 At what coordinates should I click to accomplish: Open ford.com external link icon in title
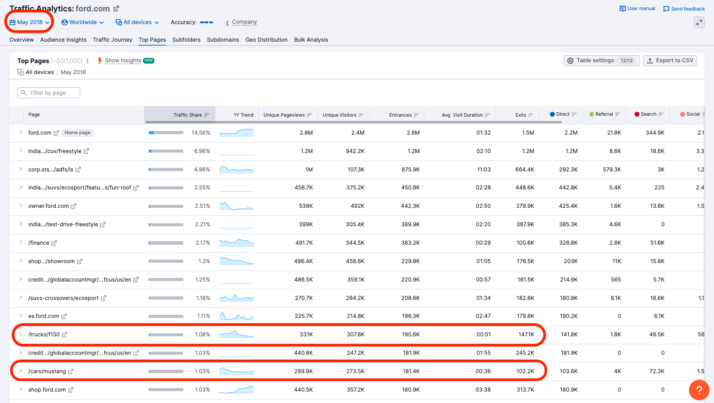click(x=116, y=9)
